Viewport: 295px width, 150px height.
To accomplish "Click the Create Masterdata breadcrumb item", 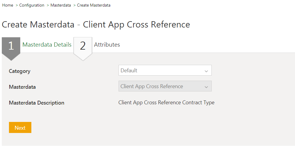I will [x=94, y=5].
